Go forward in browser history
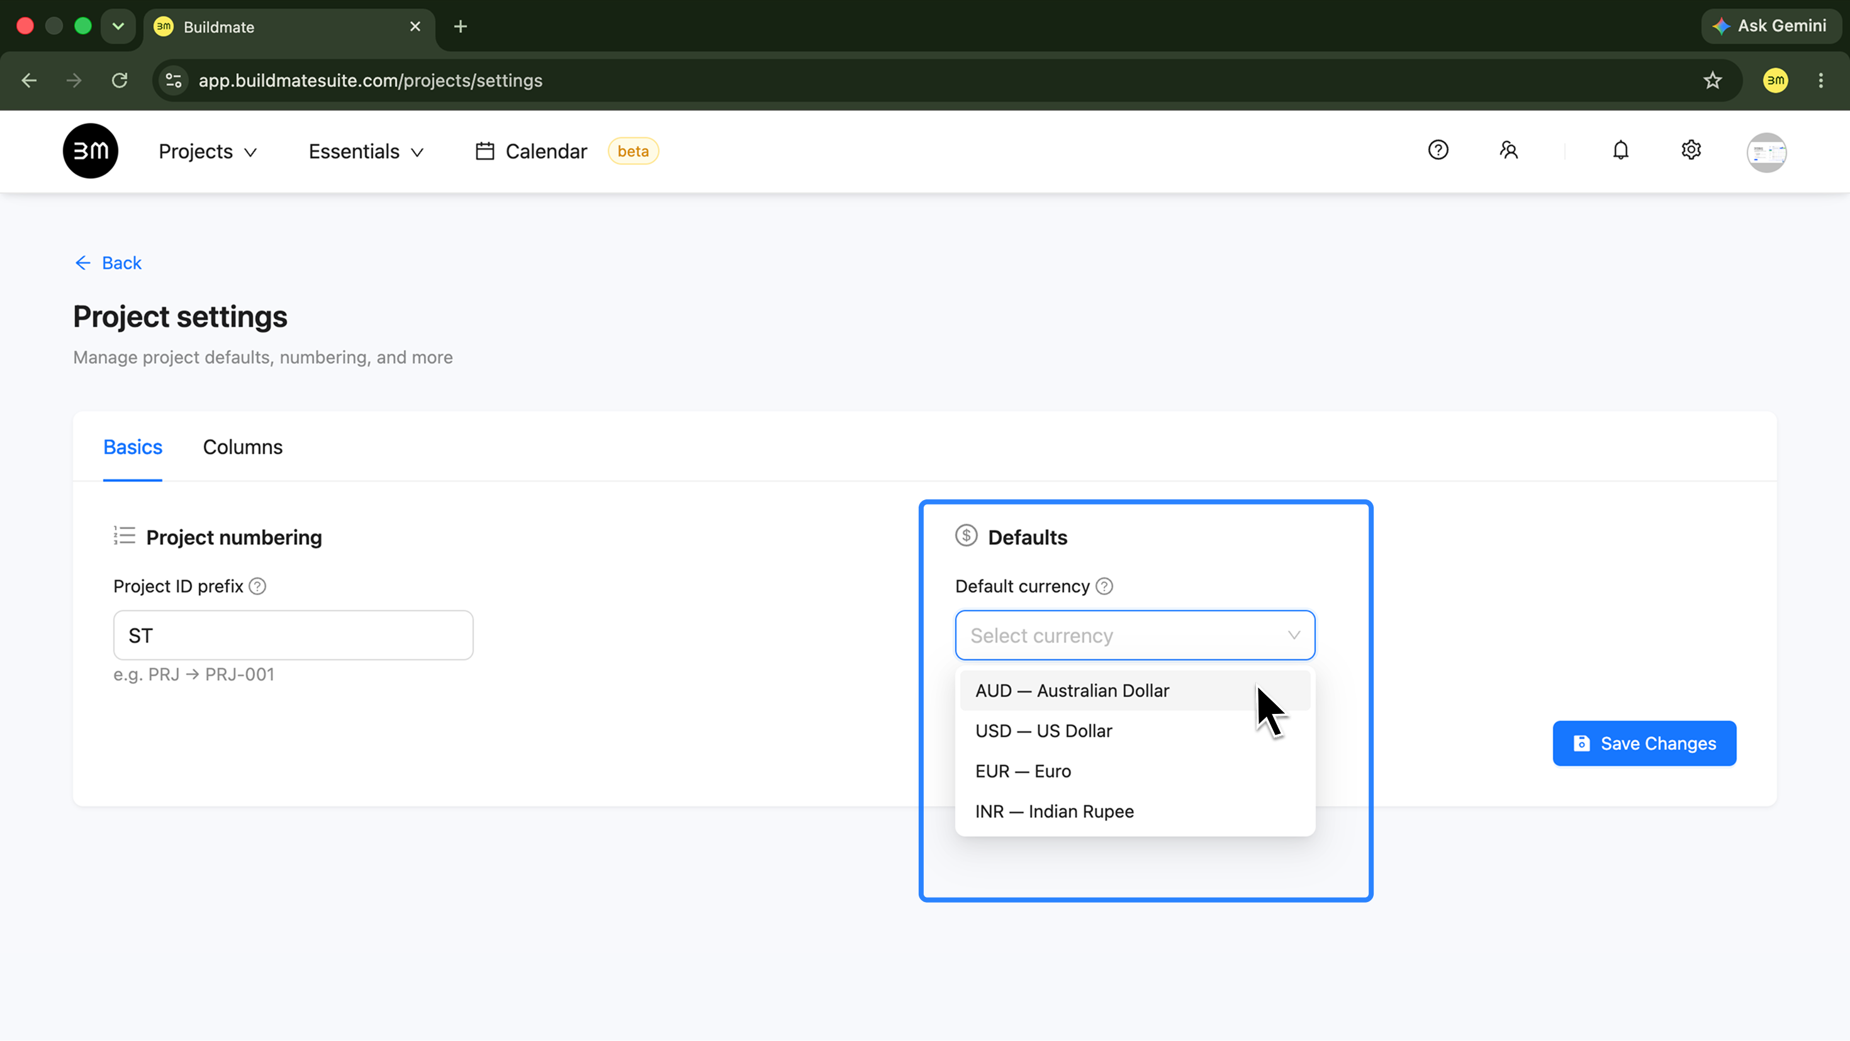 (x=74, y=81)
